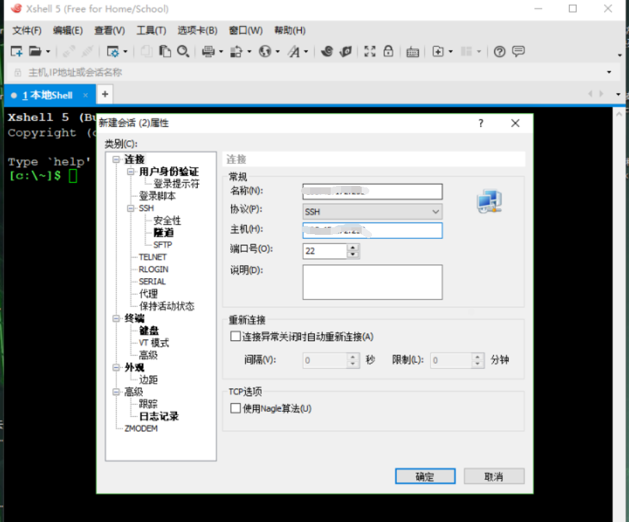Click the globe encoding icon

coord(265,52)
